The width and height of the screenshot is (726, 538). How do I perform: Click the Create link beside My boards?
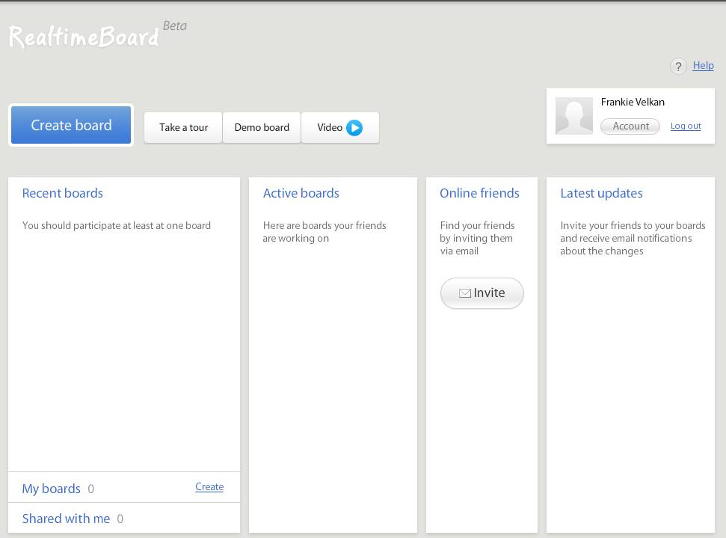[209, 486]
